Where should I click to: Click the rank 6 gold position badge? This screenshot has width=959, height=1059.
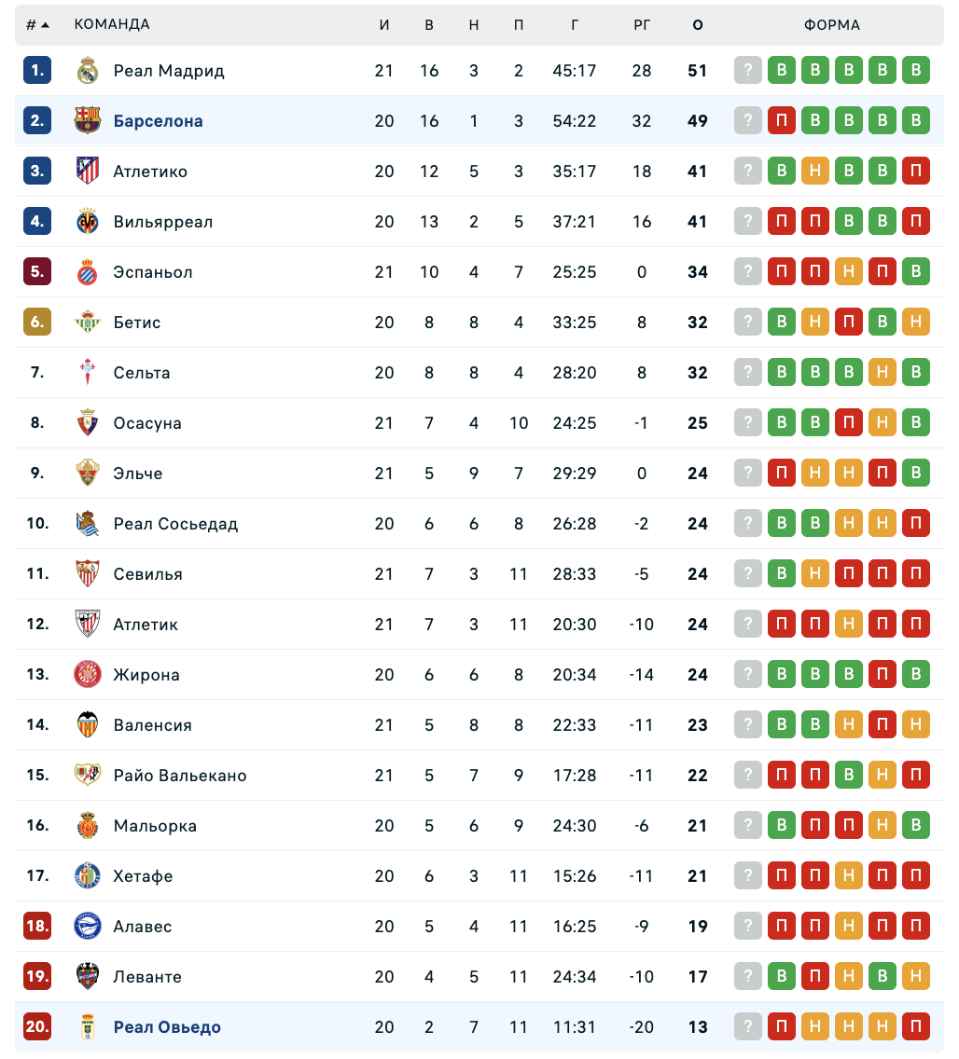(37, 323)
